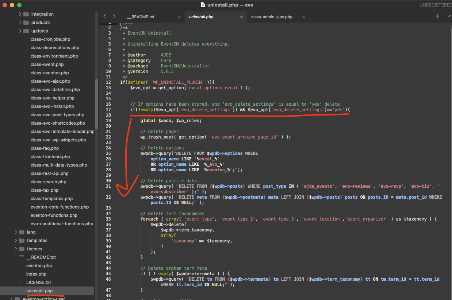Click the templates folder icon
Screen dimensions: 452x300
(22, 241)
